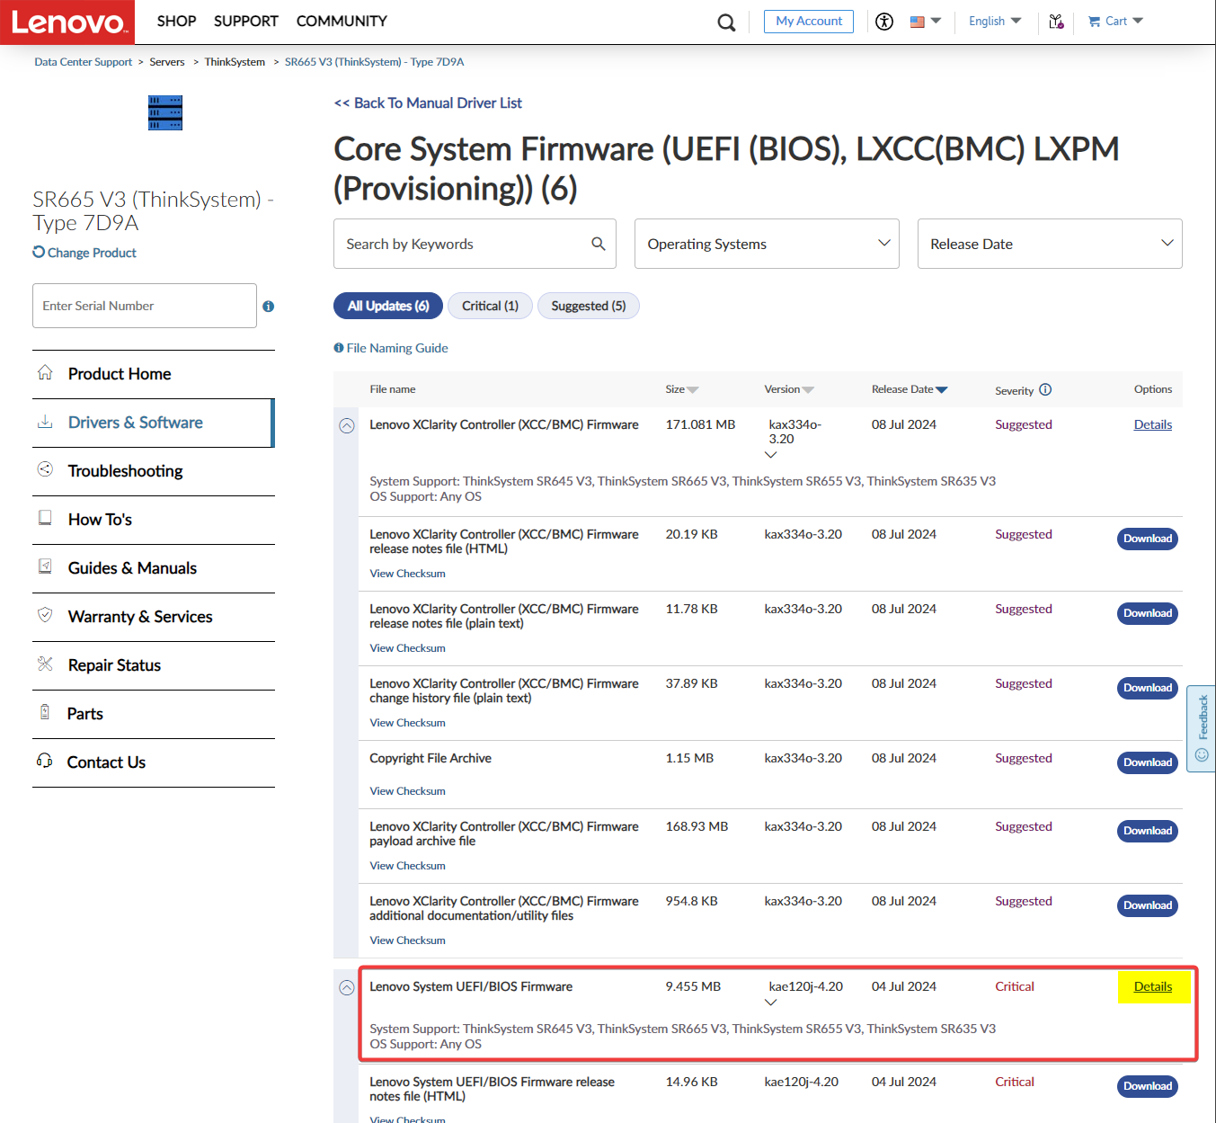Click the Troubleshooting icon
Screen dimensions: 1216x1123
tap(45, 469)
